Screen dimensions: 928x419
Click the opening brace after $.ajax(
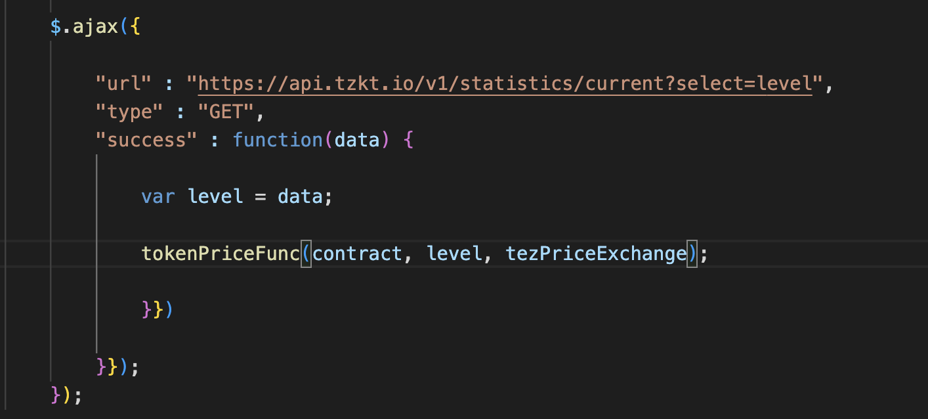(135, 28)
